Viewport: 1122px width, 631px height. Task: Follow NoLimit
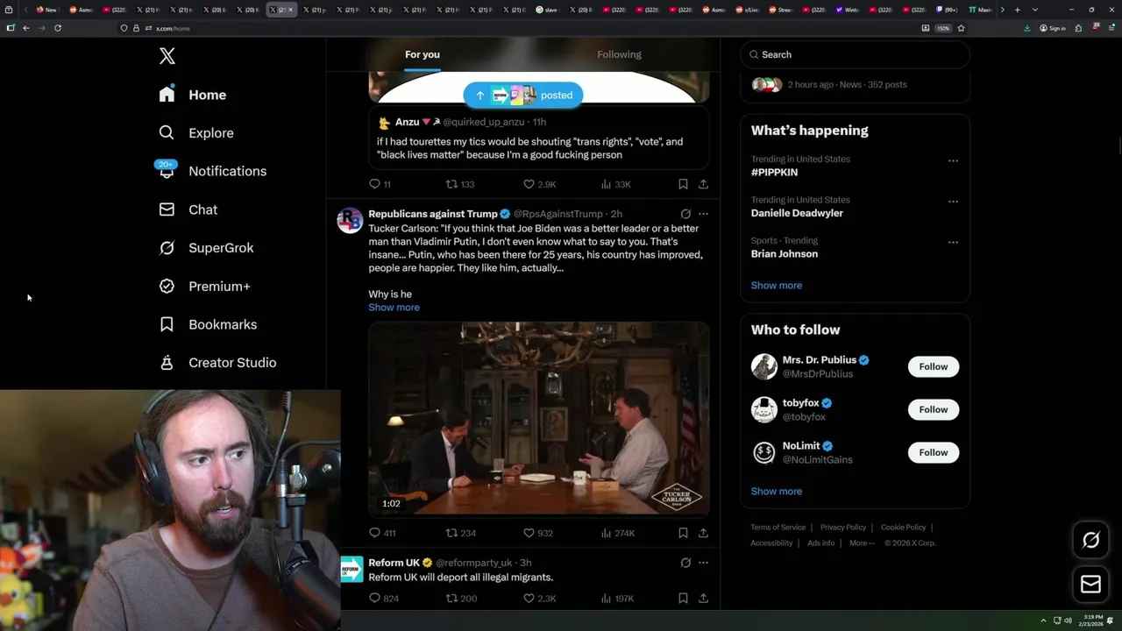coord(933,452)
